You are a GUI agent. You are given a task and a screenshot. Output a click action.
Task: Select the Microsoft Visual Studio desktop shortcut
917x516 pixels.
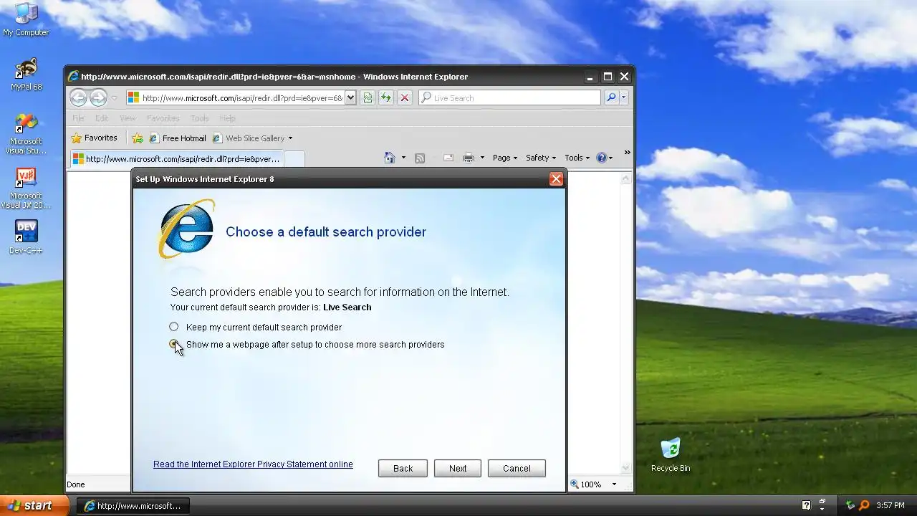click(x=26, y=133)
